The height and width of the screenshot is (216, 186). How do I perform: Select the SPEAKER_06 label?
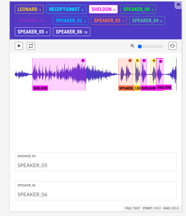pyautogui.click(x=72, y=32)
